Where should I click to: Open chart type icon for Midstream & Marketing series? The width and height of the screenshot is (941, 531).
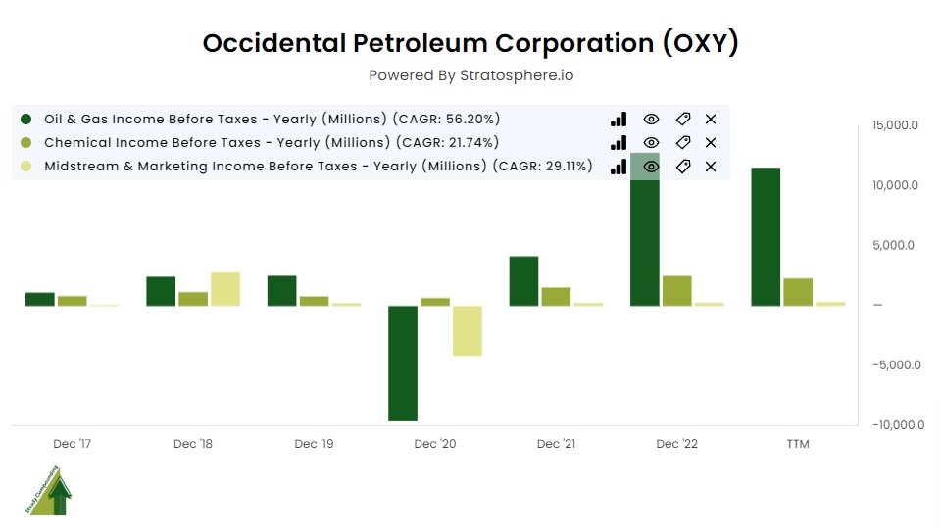pos(619,167)
